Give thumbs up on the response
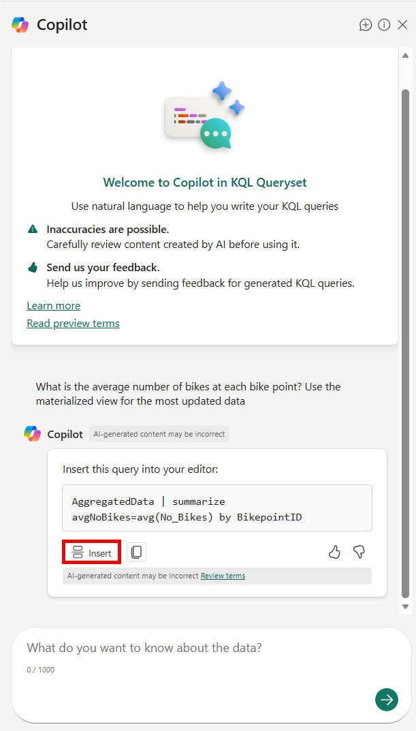This screenshot has width=416, height=731. (x=334, y=553)
